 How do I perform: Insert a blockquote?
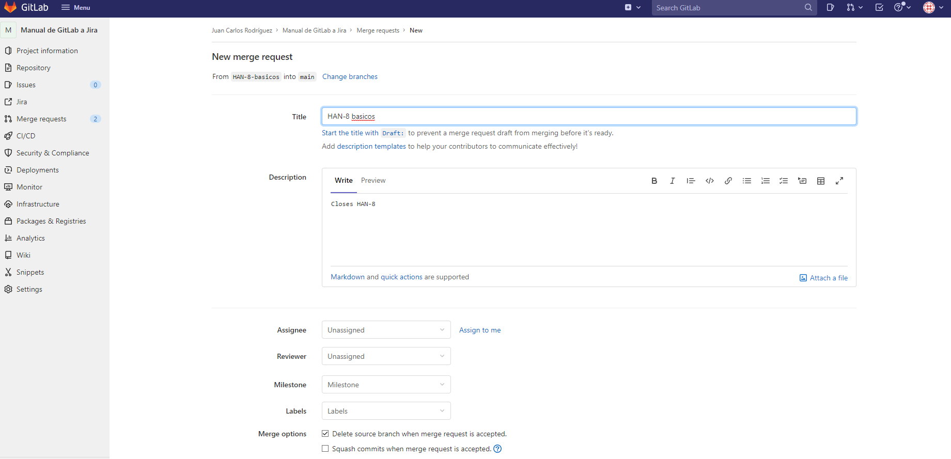pos(691,181)
